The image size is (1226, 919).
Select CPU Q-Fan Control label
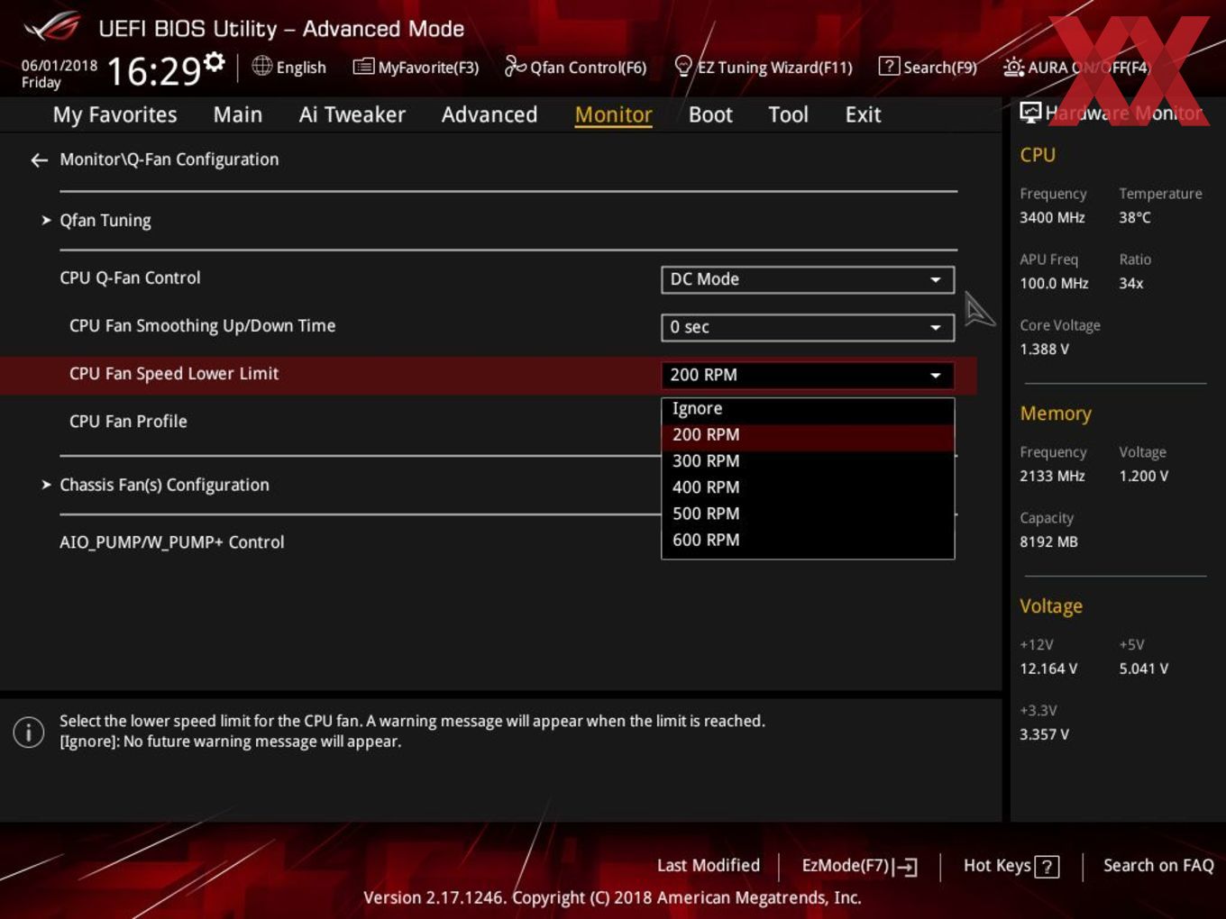[130, 278]
